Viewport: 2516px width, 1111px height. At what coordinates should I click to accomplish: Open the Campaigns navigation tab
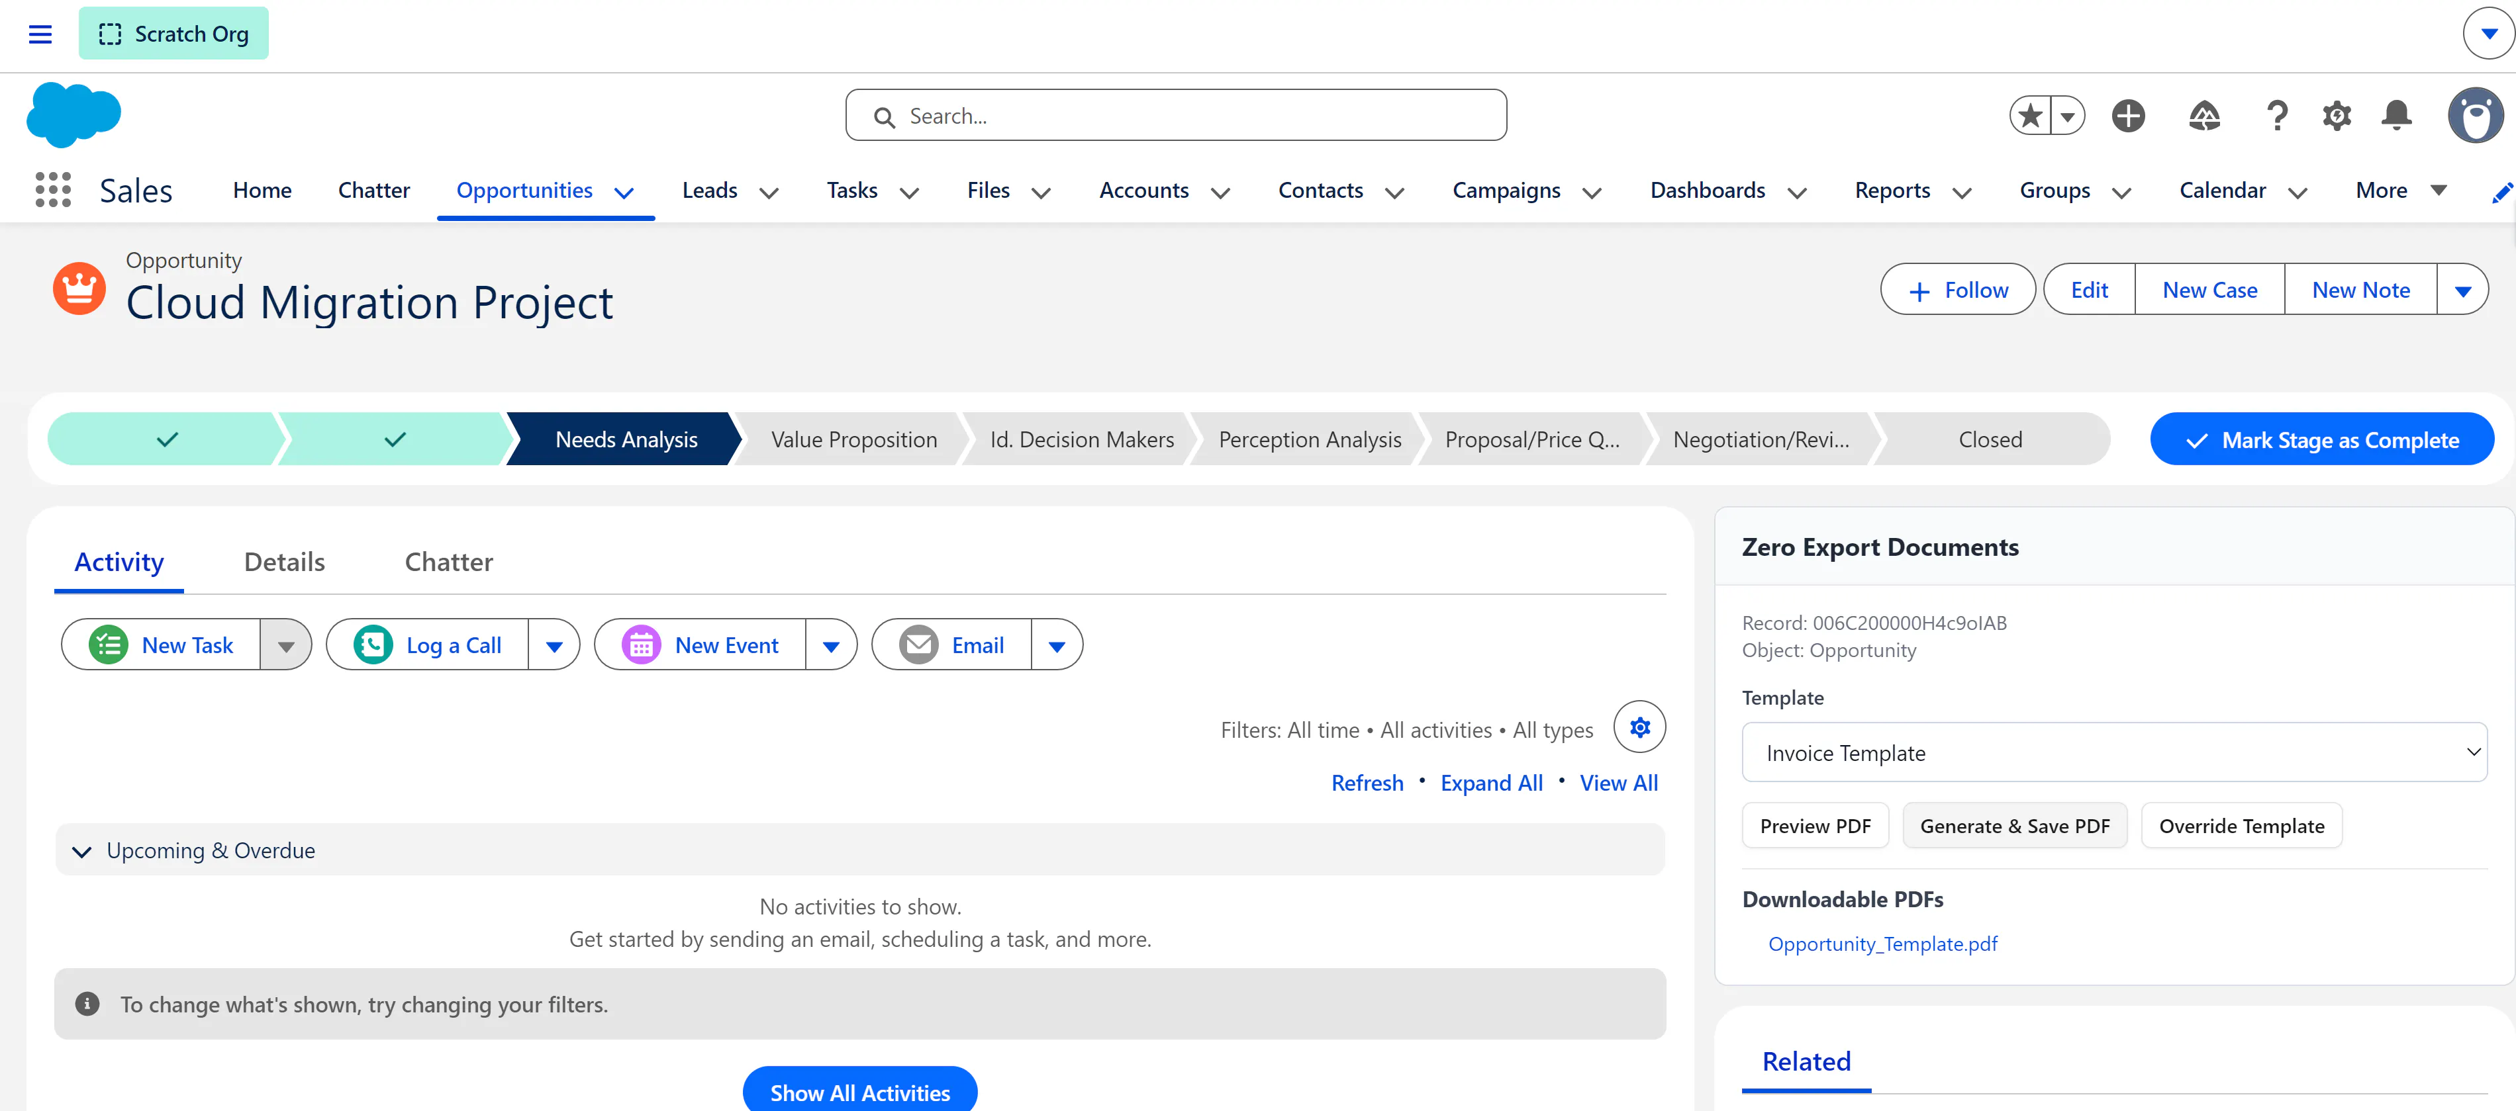(1506, 191)
